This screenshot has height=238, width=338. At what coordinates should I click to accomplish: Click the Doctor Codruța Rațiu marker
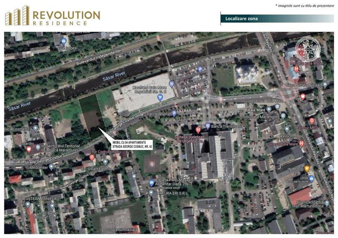(x=92, y=157)
